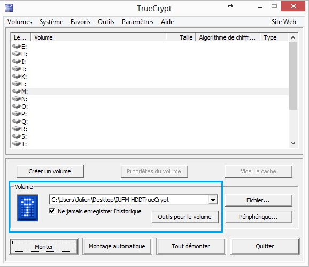Click the drive icon for S:
Viewport: 309px width, 267px height.
[x=17, y=136]
